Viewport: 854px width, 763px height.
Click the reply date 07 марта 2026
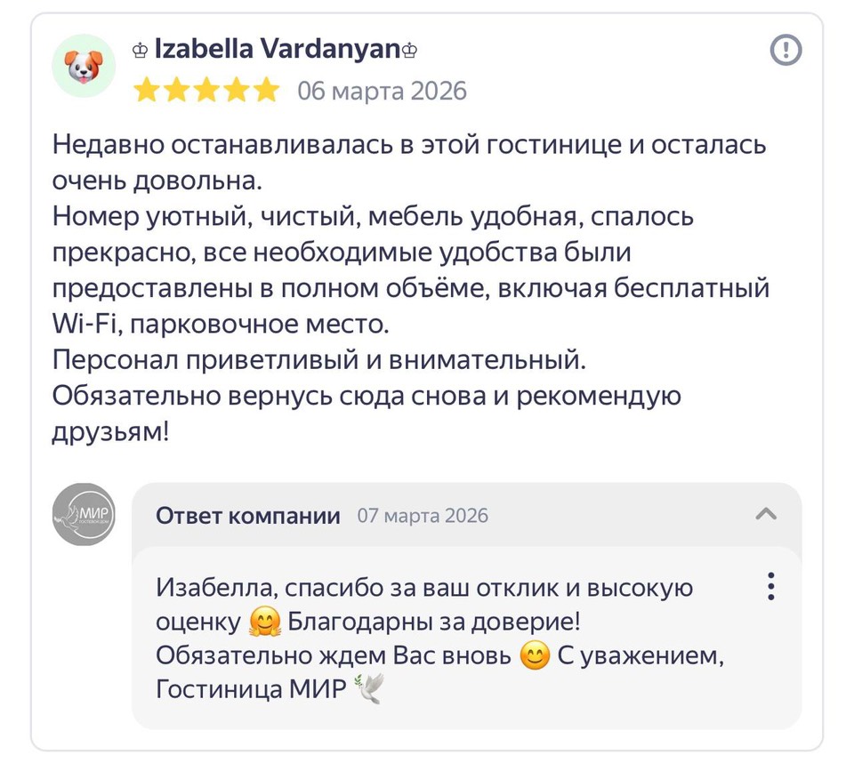(423, 516)
